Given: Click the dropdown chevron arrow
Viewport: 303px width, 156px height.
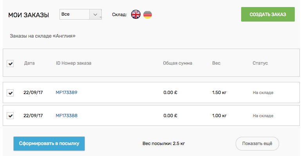Looking at the screenshot, I should pyautogui.click(x=95, y=15).
